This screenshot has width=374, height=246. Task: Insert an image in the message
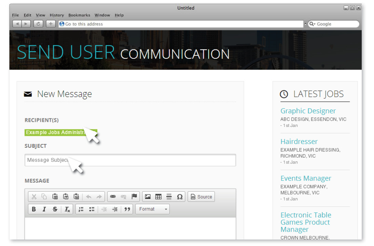click(148, 197)
